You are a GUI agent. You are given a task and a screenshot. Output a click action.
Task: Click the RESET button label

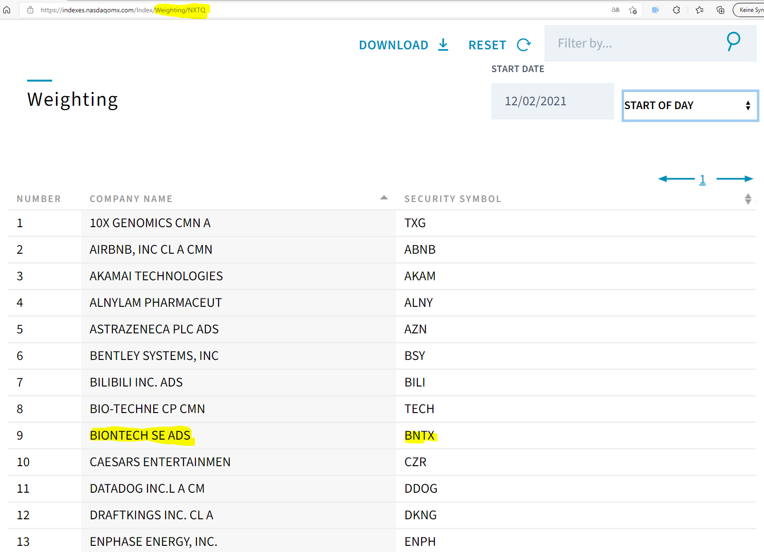488,45
